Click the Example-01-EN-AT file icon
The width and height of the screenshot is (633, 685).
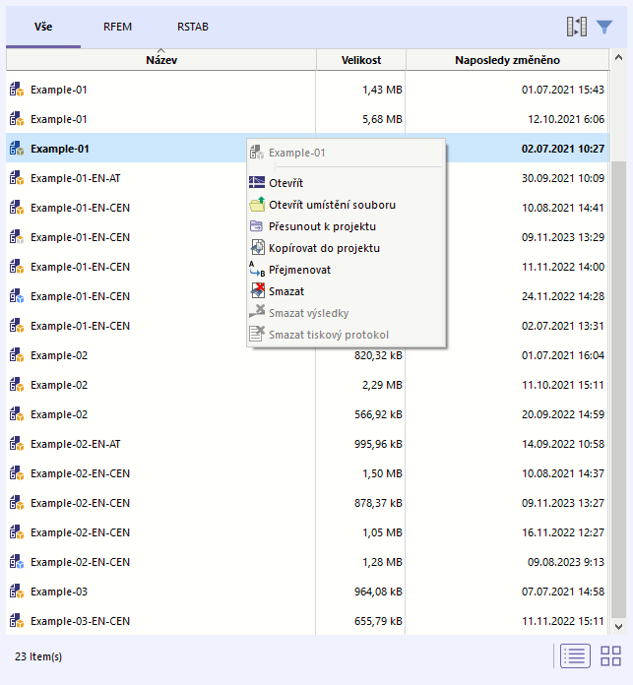point(16,178)
